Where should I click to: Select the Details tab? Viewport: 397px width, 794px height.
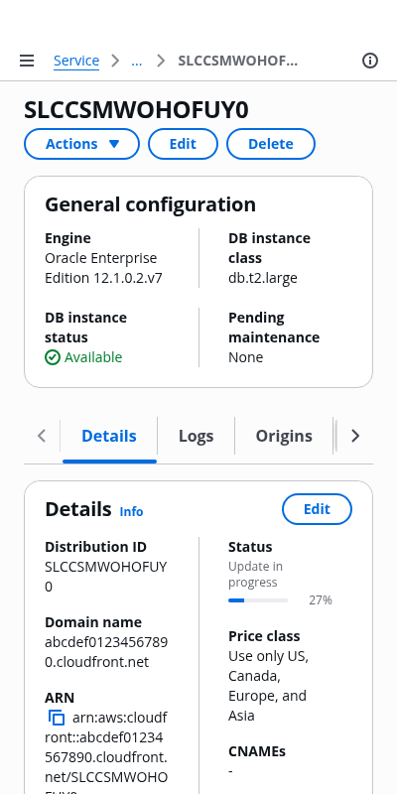tap(109, 436)
